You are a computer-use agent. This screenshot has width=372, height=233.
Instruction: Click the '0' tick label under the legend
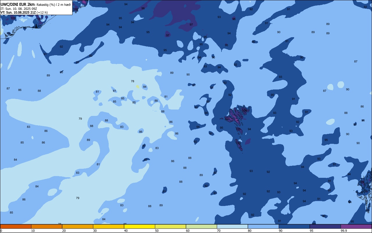point(1,231)
